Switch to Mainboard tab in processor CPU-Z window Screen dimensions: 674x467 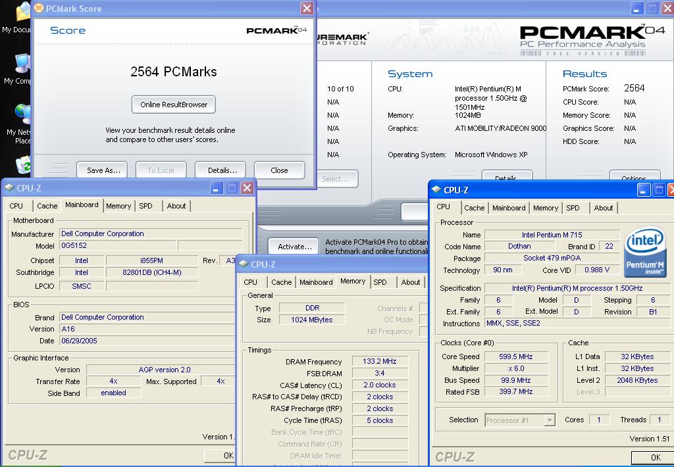[x=509, y=207]
